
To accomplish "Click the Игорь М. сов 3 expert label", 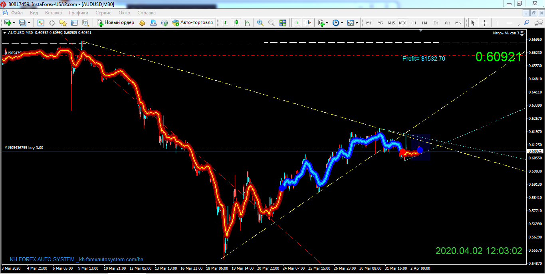I will [x=506, y=33].
